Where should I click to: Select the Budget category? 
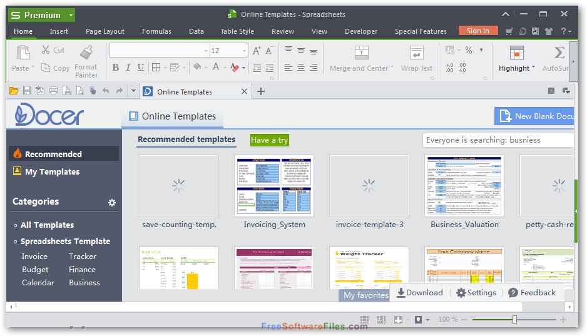[35, 270]
